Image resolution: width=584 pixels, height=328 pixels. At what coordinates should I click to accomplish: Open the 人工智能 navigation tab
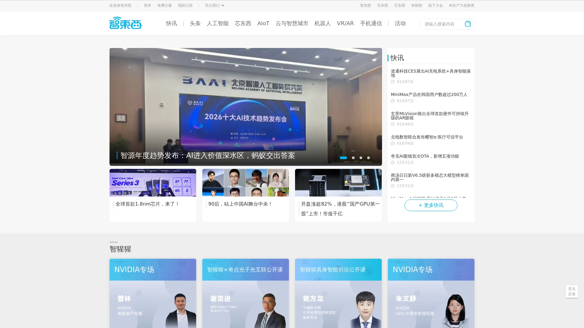pyautogui.click(x=217, y=23)
